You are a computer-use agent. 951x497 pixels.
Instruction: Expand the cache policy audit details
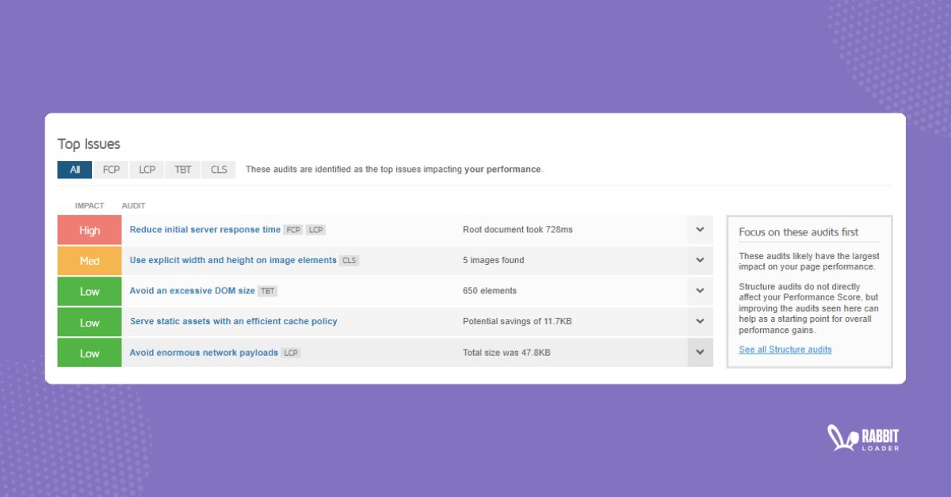tap(700, 322)
